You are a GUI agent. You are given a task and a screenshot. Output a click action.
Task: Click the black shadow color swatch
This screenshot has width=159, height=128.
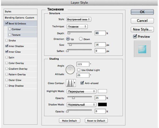click(102, 105)
